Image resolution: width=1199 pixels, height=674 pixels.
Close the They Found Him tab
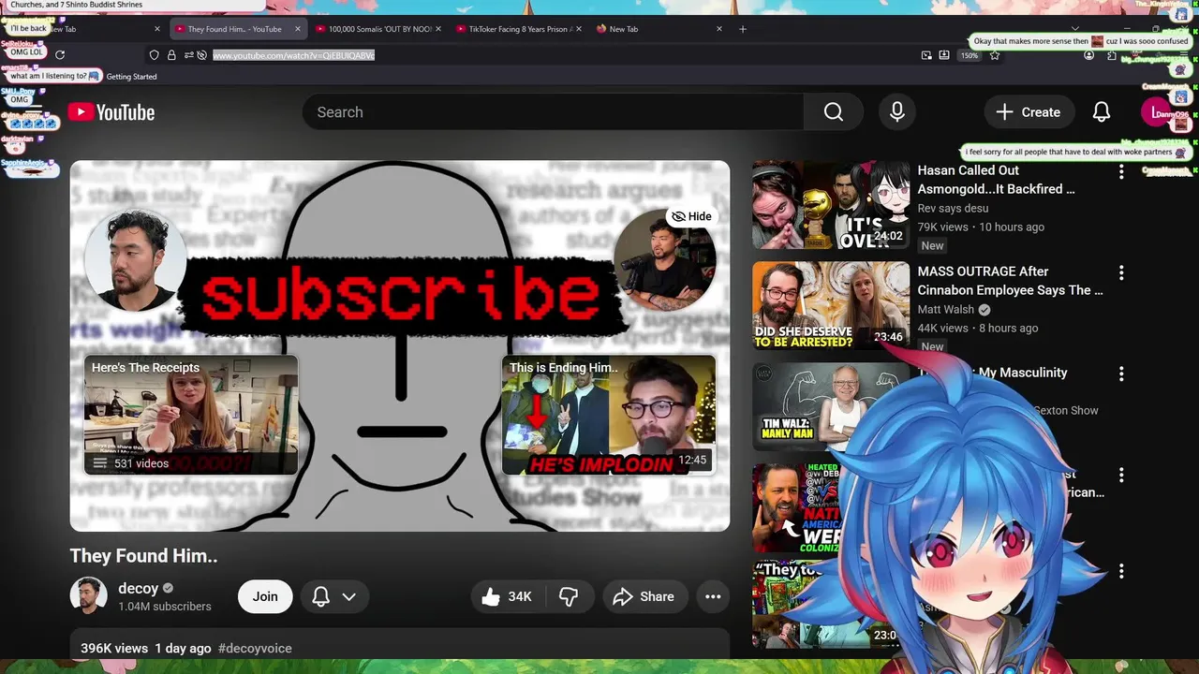[298, 29]
